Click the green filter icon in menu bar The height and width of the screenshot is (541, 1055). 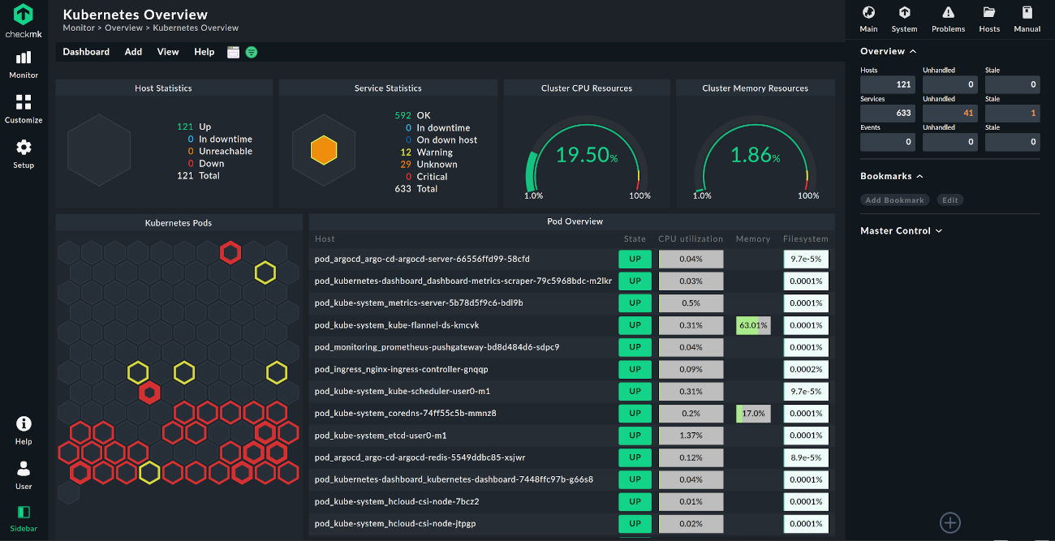[252, 52]
